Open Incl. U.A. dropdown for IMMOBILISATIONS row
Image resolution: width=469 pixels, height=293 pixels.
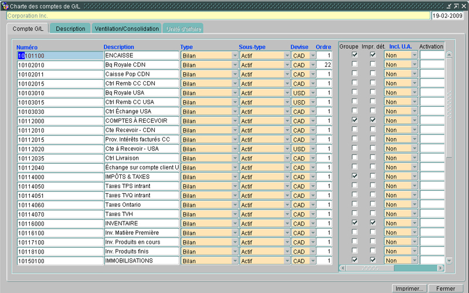click(x=414, y=261)
